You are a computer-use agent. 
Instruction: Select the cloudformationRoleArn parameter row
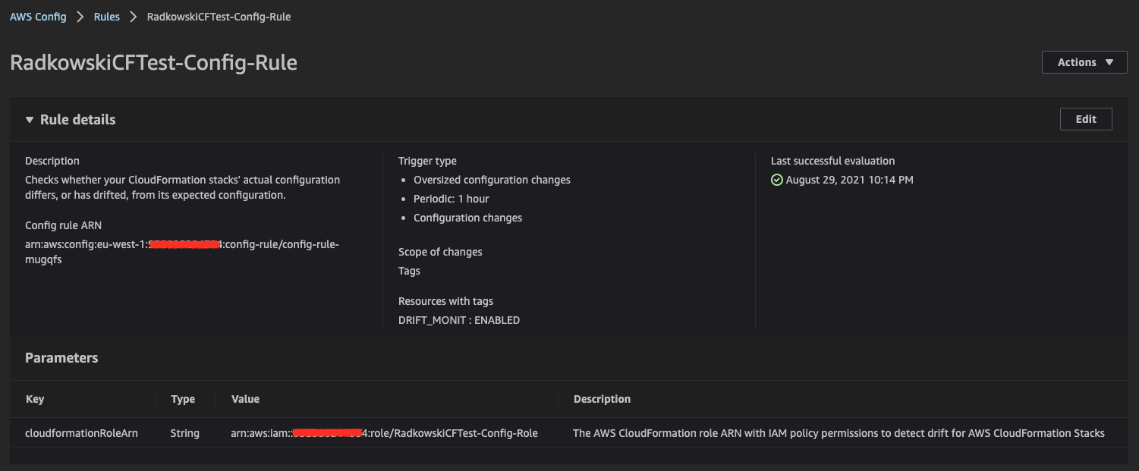[568, 433]
